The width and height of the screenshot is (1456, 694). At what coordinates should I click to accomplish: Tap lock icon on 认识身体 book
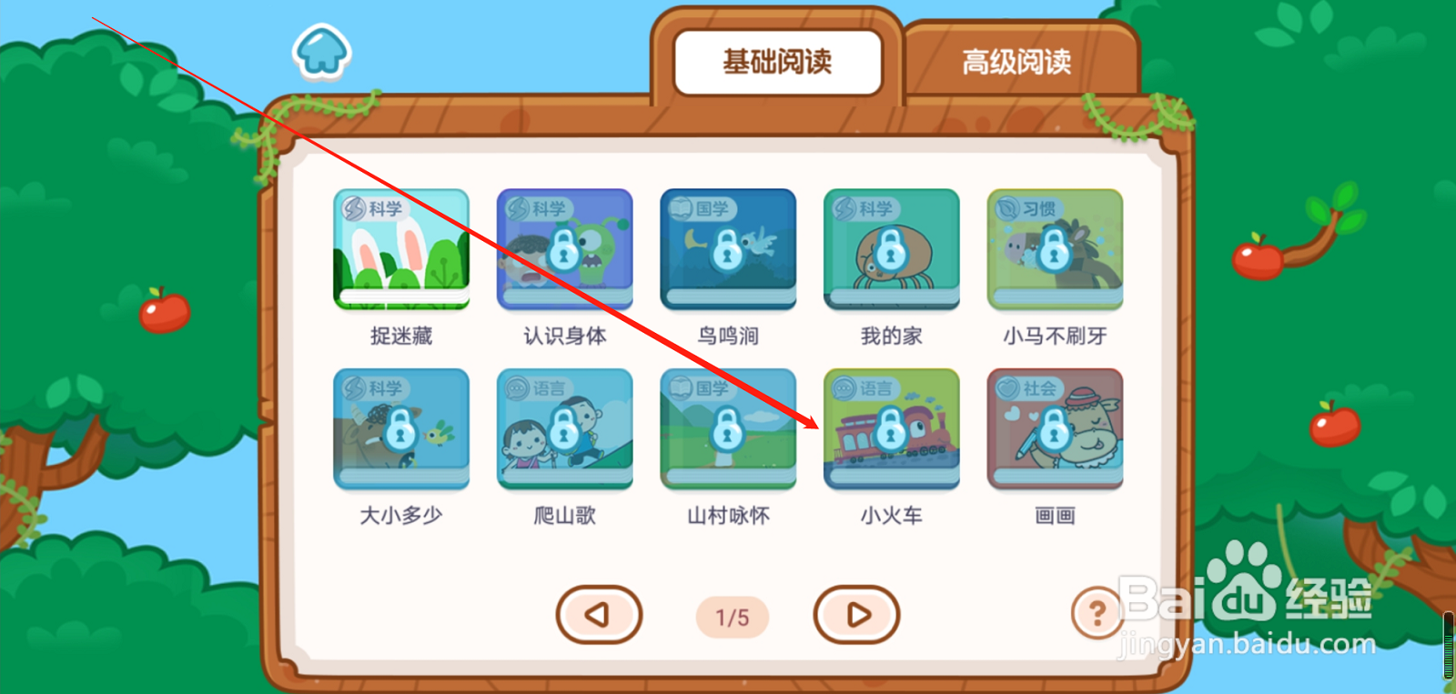[x=564, y=248]
